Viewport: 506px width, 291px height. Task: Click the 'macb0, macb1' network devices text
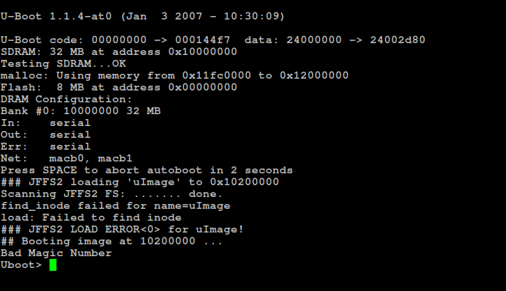click(x=91, y=158)
